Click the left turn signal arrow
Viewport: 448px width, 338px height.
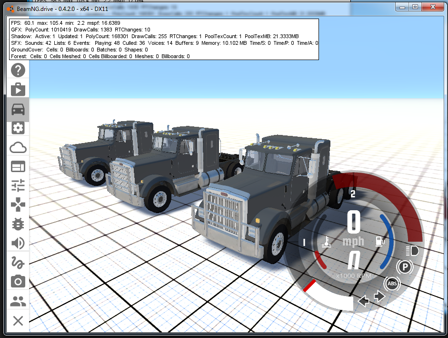363,301
